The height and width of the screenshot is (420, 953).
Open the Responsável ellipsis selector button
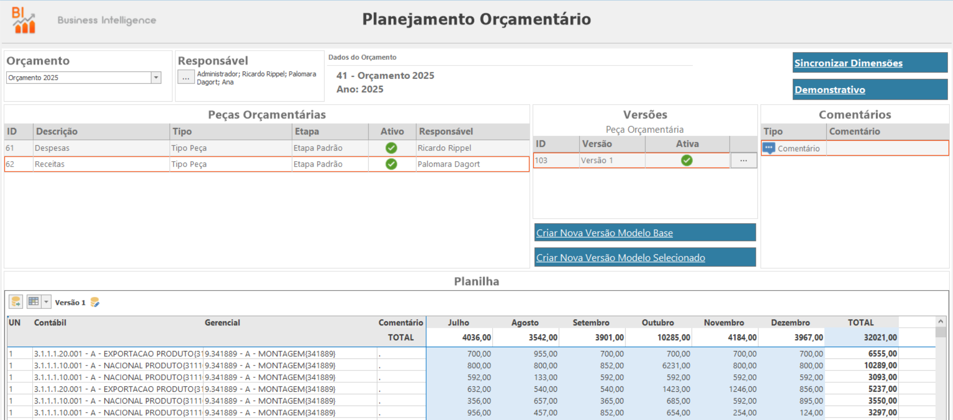[186, 77]
